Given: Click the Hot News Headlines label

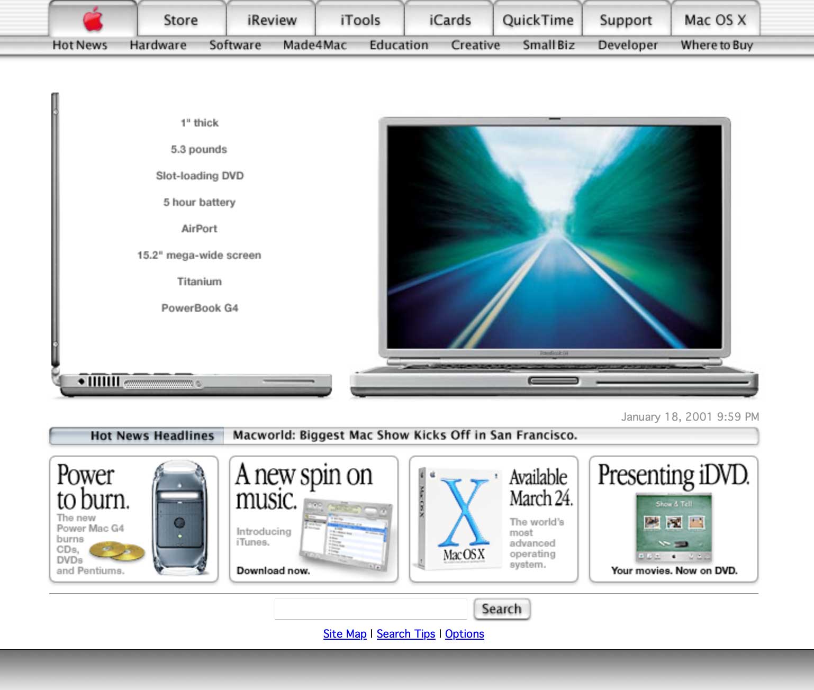Looking at the screenshot, I should 152,436.
